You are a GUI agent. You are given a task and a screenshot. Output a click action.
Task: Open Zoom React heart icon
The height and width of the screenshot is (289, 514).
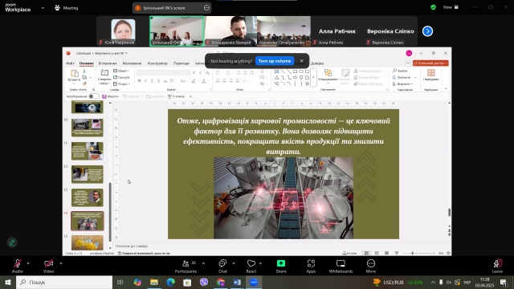(x=251, y=263)
